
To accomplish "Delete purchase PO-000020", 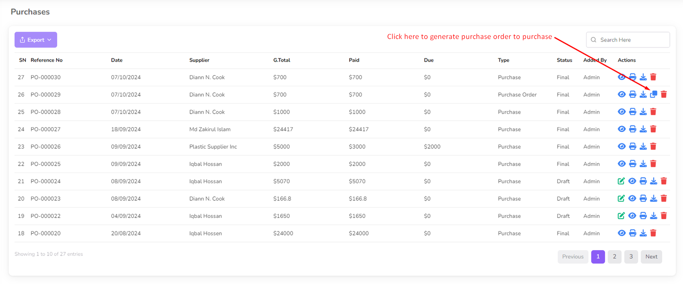I will point(653,233).
